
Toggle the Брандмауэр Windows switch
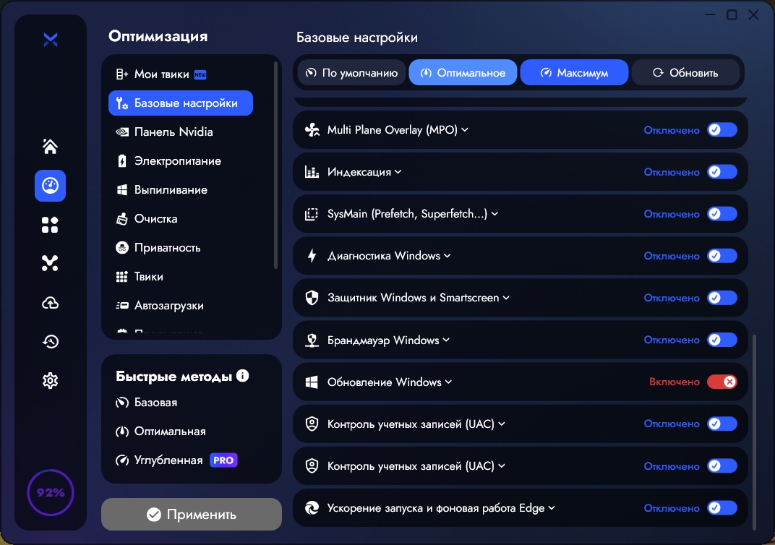(722, 340)
